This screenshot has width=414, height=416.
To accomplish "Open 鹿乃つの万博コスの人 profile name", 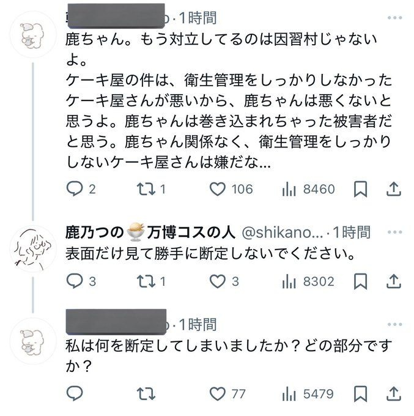I will coord(151,232).
